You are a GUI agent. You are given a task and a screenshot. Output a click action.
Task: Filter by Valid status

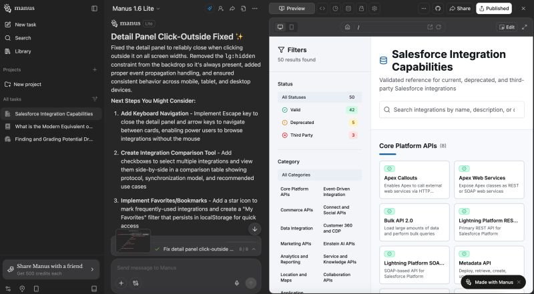coord(320,110)
